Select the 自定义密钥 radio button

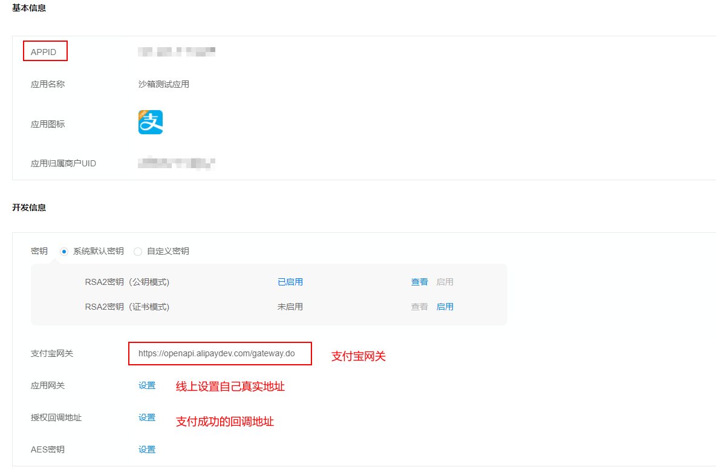tap(137, 251)
